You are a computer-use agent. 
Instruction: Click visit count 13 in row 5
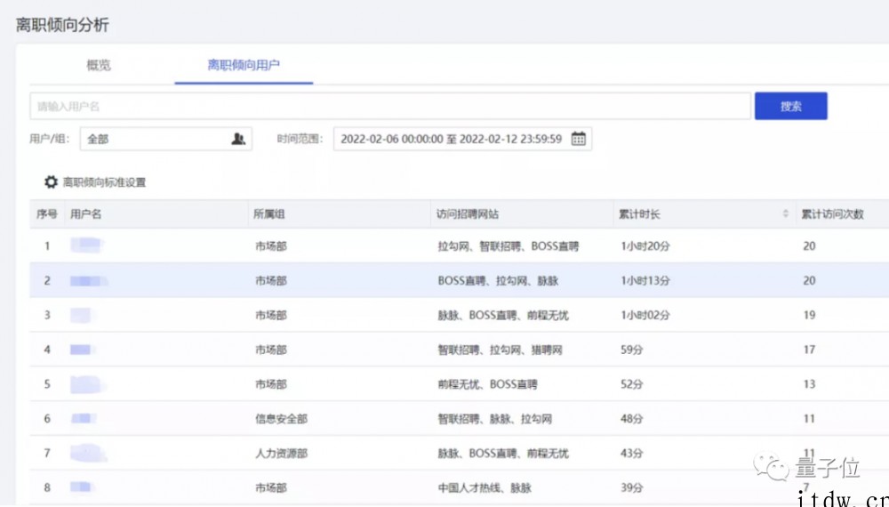click(809, 384)
